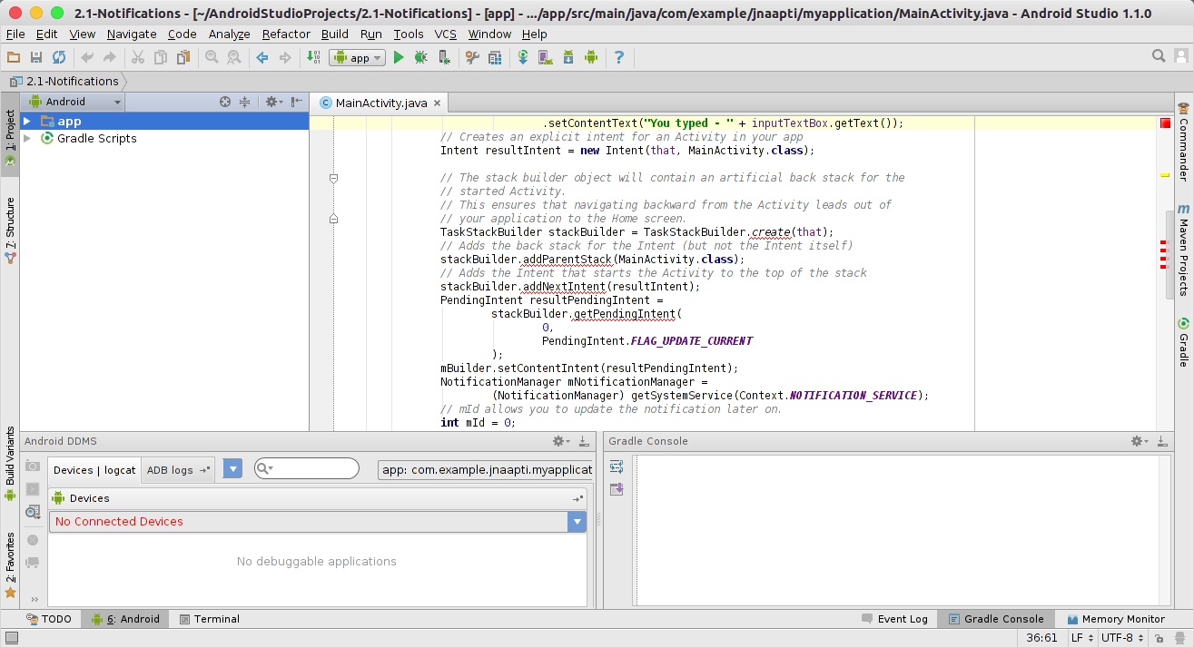Click the Paste toolbar icon

coord(183,57)
